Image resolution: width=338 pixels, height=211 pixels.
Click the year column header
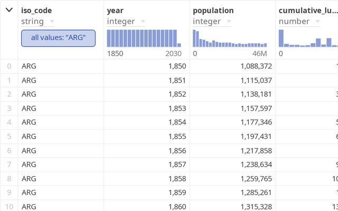click(x=115, y=10)
